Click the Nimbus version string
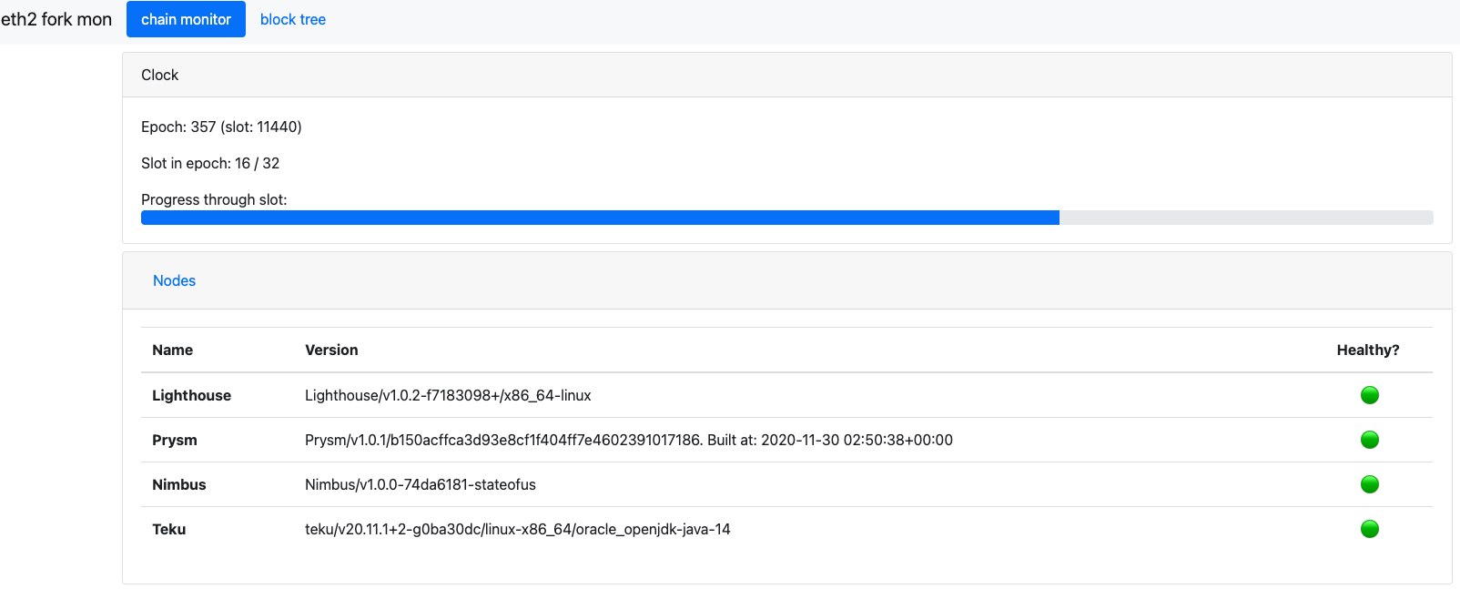The width and height of the screenshot is (1460, 589). coord(421,484)
